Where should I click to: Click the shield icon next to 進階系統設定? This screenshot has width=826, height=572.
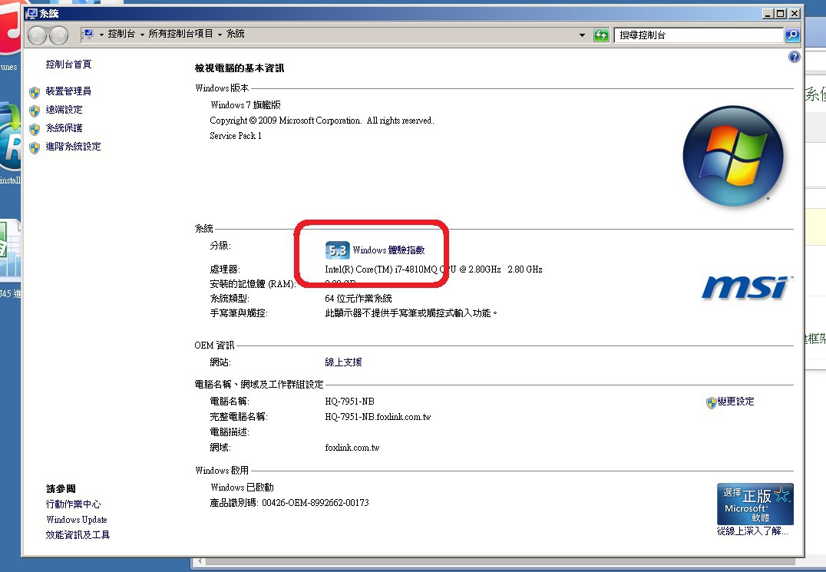pyautogui.click(x=35, y=148)
